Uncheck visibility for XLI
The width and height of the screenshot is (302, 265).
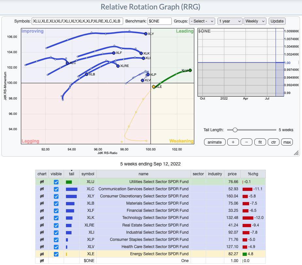pos(56,233)
